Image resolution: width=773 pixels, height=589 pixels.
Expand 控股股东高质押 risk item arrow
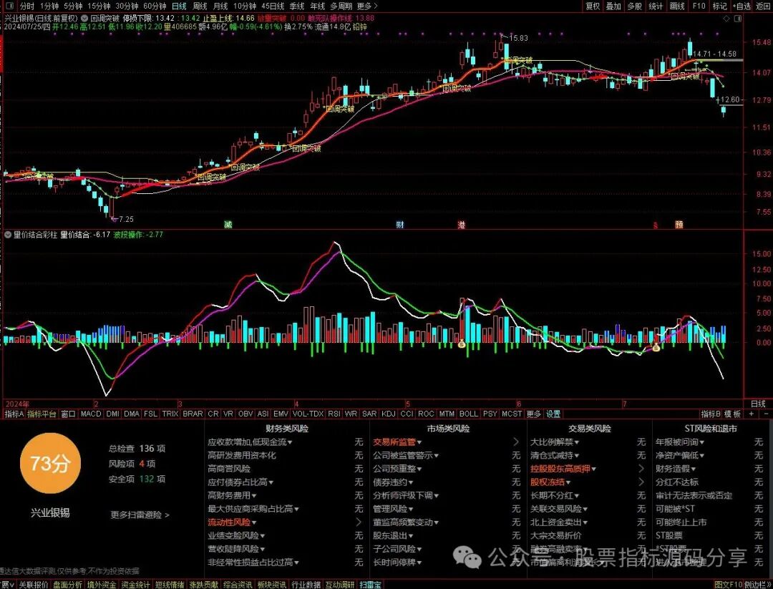coord(641,469)
